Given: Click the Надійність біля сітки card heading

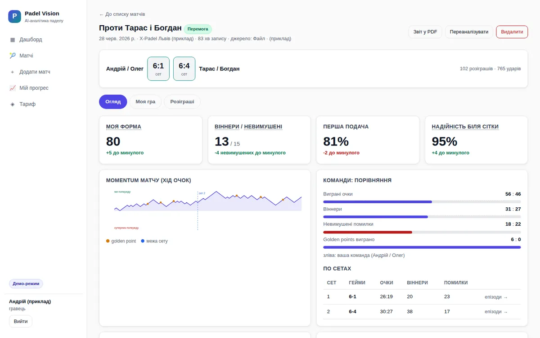Looking at the screenshot, I should point(465,127).
